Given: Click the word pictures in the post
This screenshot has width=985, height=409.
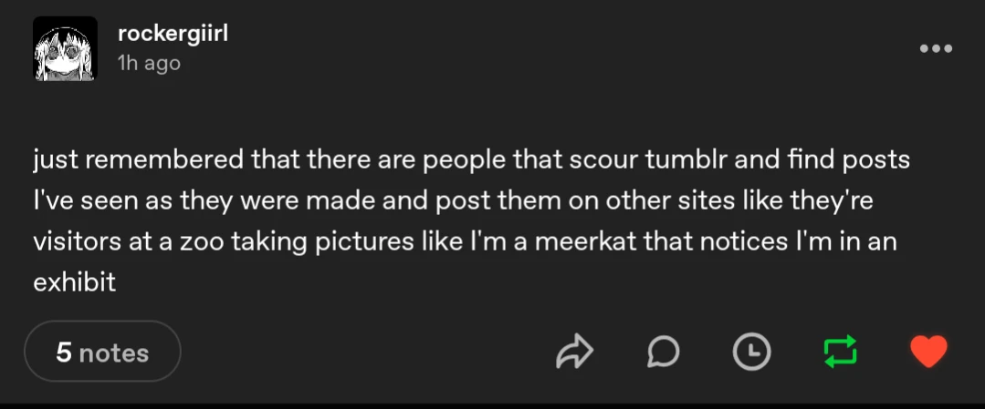Looking at the screenshot, I should click(362, 243).
